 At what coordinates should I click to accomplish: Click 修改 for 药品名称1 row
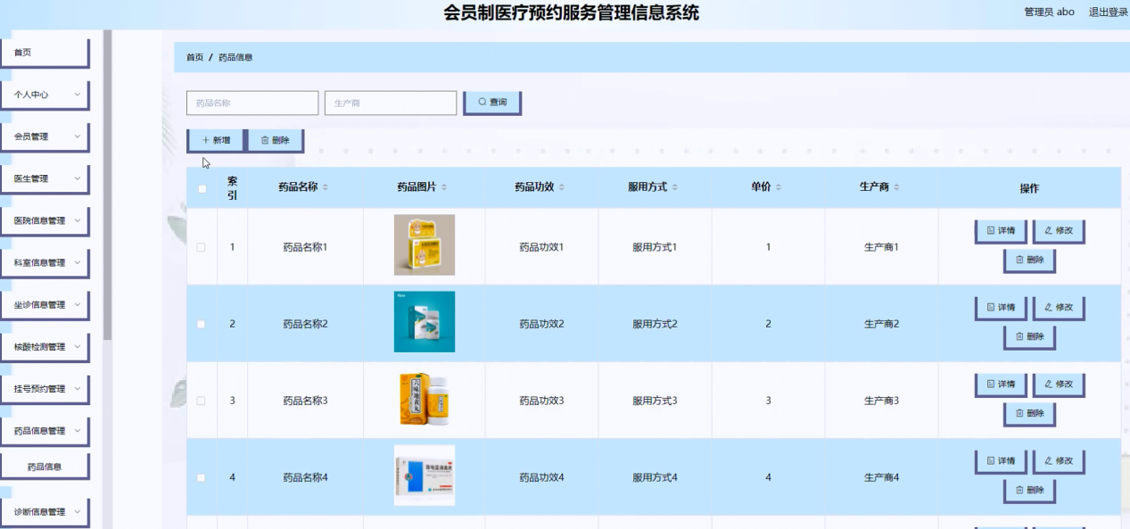coord(1059,231)
